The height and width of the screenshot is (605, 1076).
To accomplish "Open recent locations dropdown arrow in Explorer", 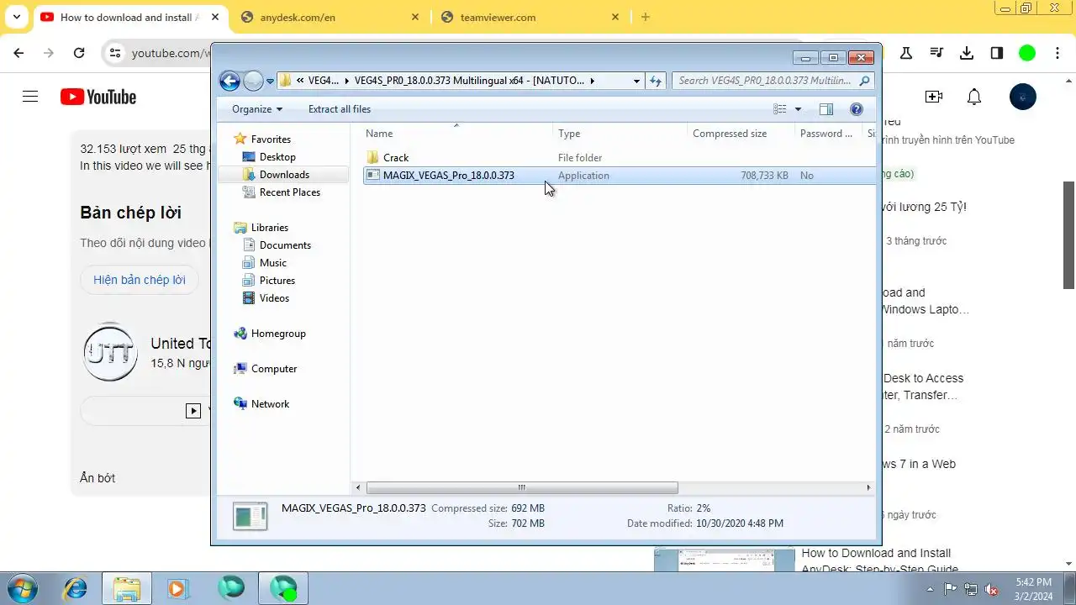I will point(270,82).
